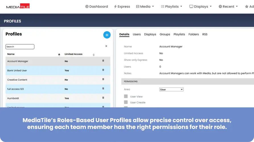Switch to the Playlists tab

click(179, 34)
